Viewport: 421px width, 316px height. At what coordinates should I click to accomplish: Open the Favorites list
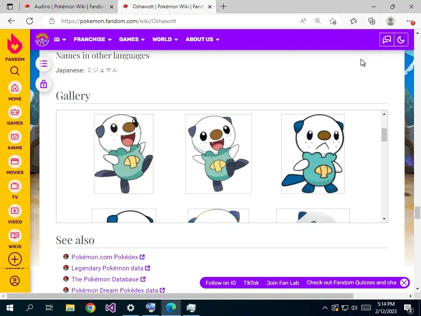tap(354, 21)
